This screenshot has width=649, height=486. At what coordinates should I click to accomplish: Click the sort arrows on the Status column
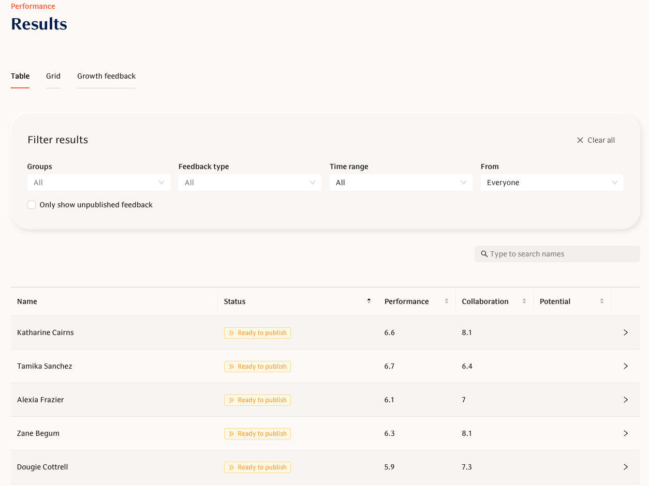point(368,301)
